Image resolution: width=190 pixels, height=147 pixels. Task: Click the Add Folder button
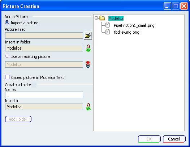[x=18, y=119]
